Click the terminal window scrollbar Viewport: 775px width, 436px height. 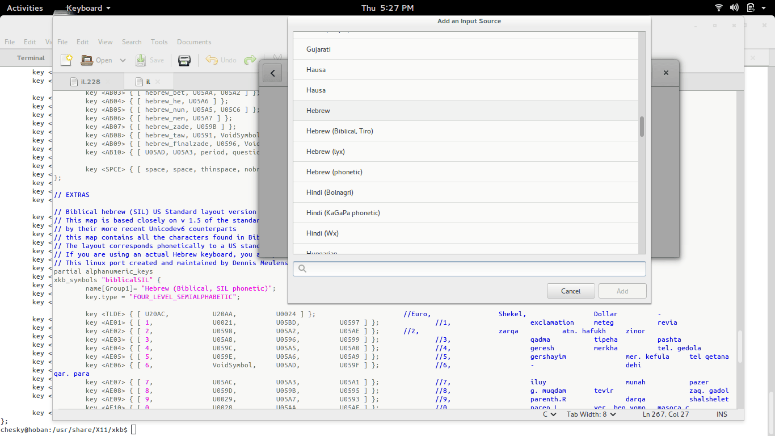point(771,405)
